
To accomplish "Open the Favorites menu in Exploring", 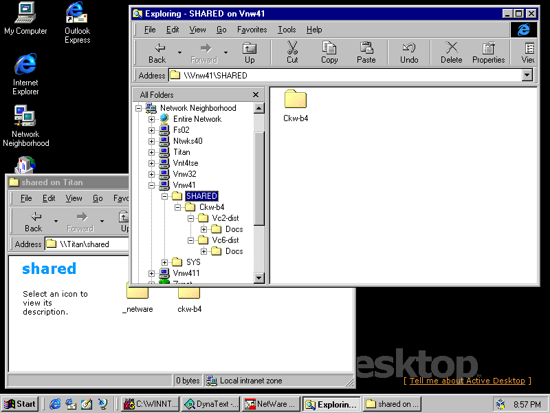I will [252, 30].
